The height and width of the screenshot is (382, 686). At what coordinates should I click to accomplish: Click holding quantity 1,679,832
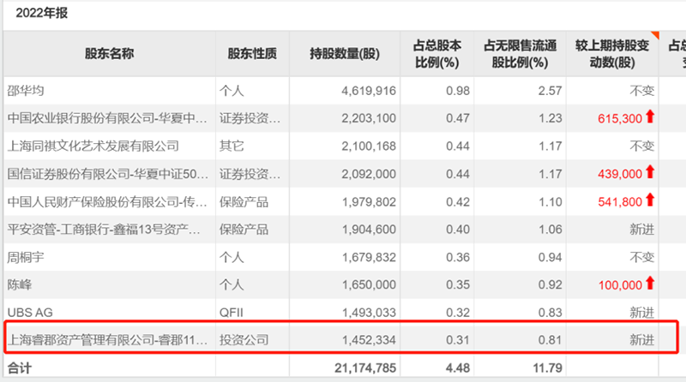pos(369,258)
